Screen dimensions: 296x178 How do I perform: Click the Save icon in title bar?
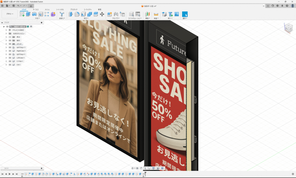(x=13, y=6)
